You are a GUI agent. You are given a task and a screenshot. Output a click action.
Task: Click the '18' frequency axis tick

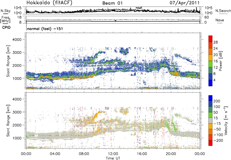click(19, 17)
